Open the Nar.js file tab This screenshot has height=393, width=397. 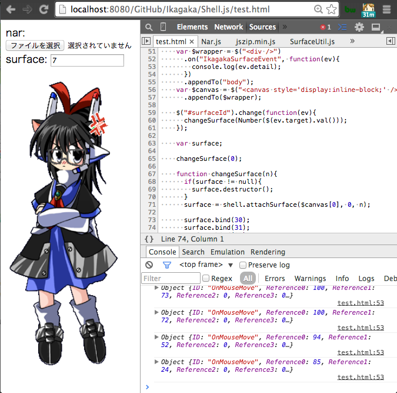point(211,42)
